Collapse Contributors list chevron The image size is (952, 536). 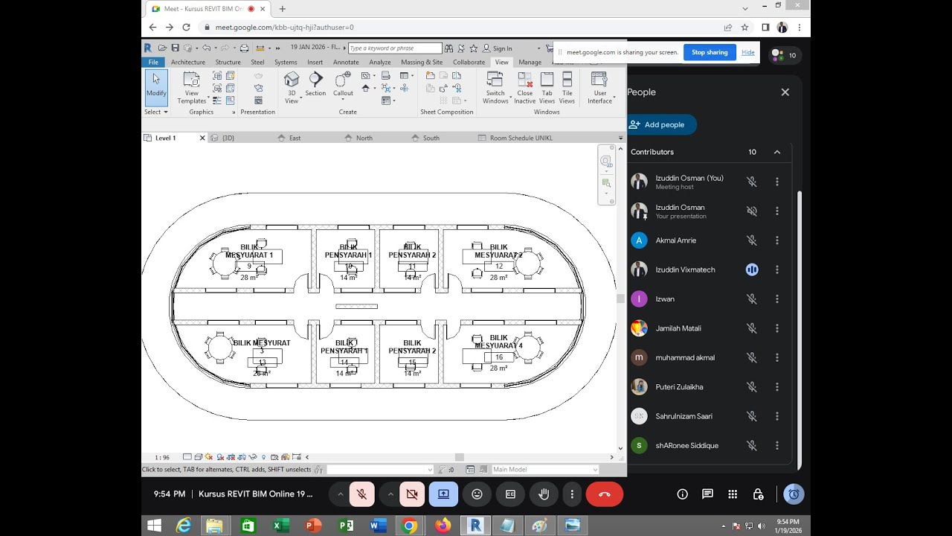coord(777,152)
